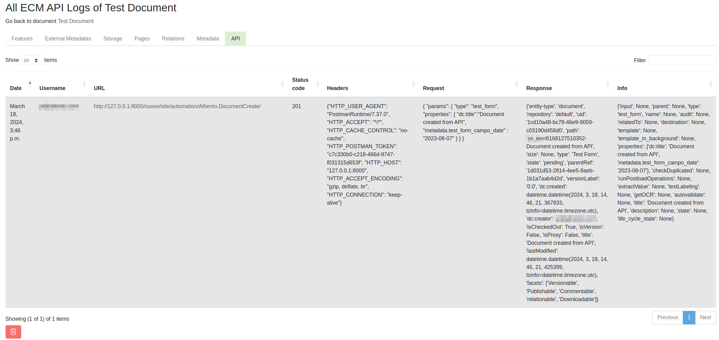Open the Show items count dropdown
Image resolution: width=719 pixels, height=340 pixels.
[x=31, y=60]
